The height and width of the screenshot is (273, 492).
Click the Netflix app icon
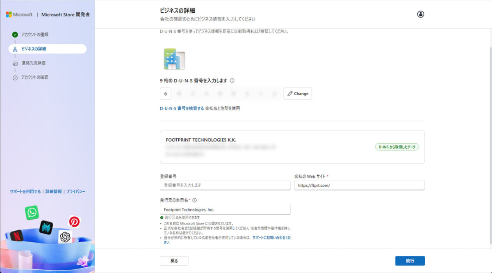pyautogui.click(x=16, y=236)
